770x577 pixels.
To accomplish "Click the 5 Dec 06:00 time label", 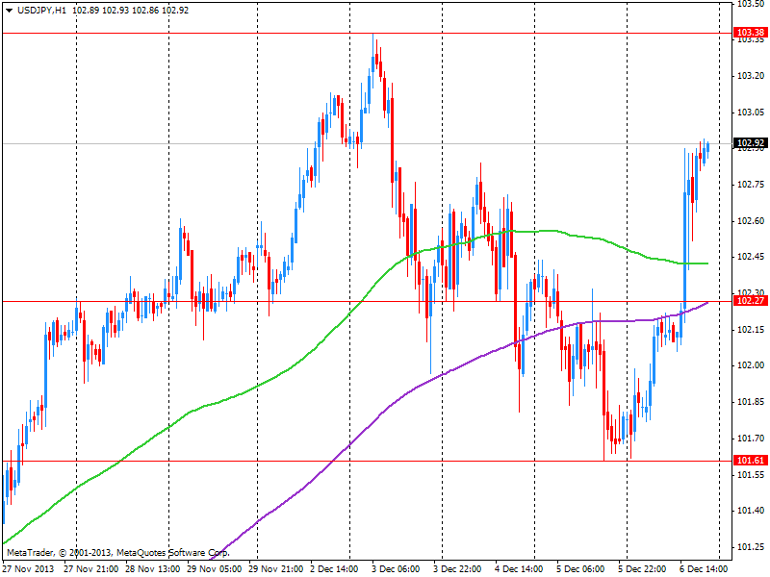I will 580,569.
